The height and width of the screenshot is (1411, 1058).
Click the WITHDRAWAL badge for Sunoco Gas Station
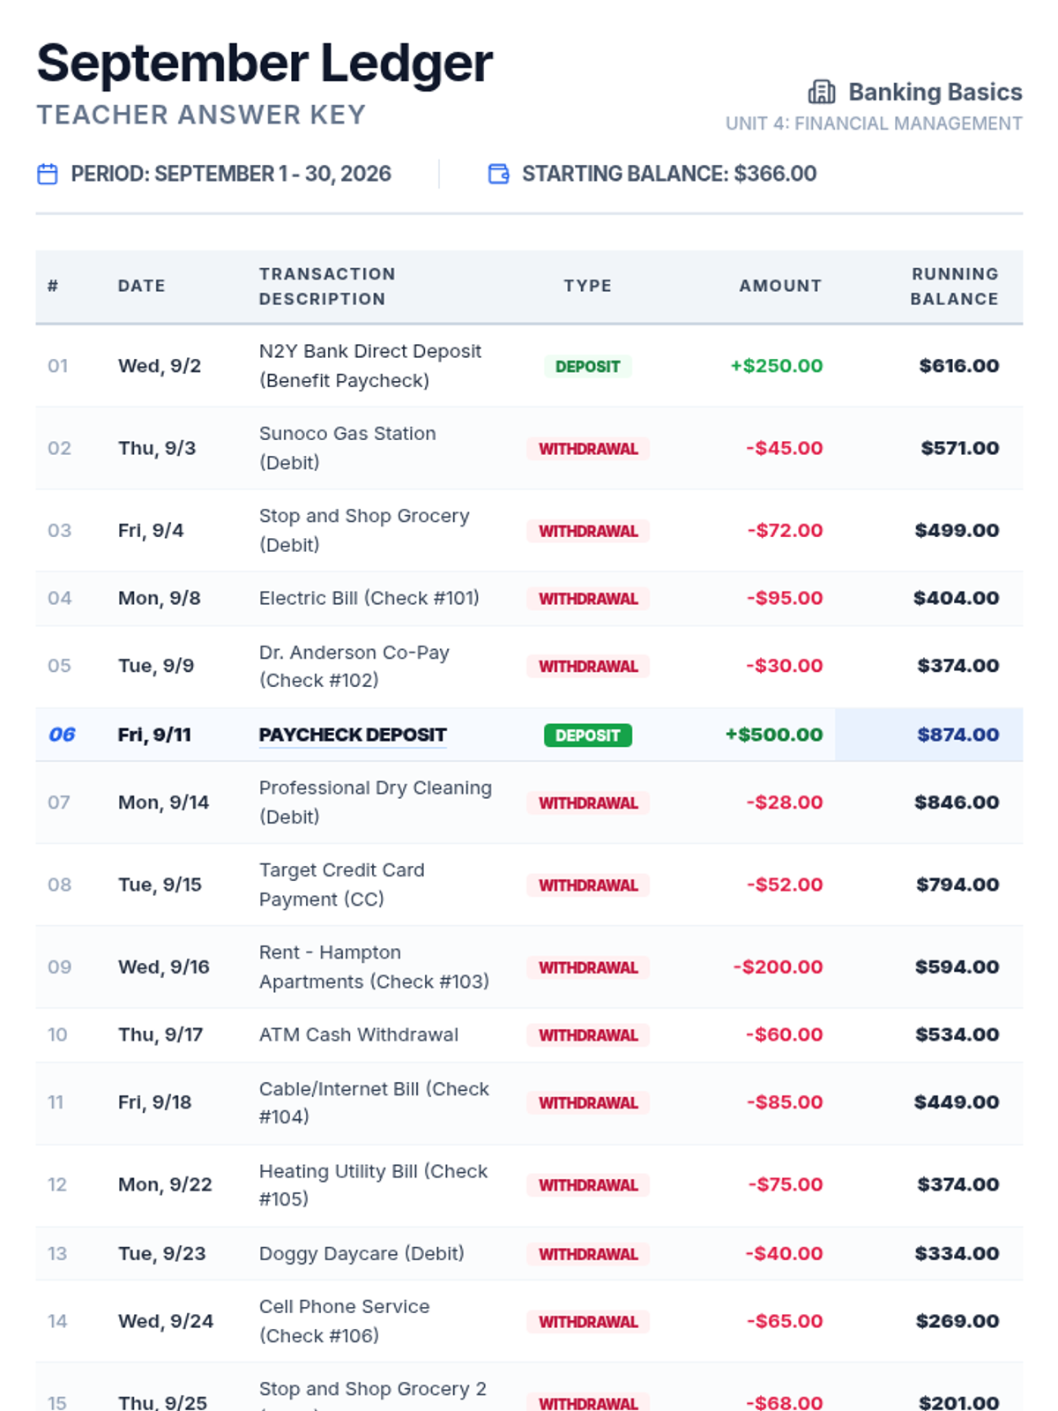pos(588,448)
